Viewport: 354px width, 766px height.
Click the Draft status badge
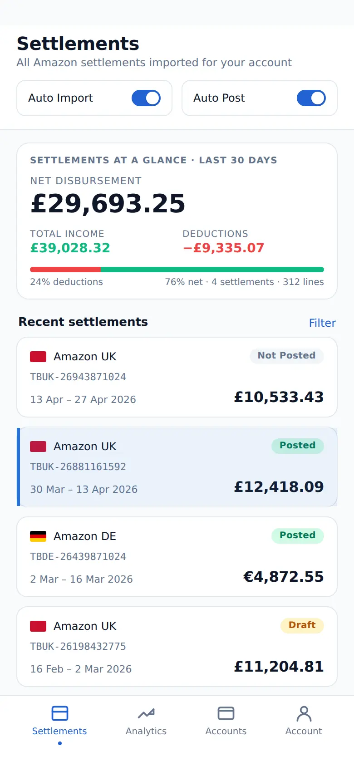pyautogui.click(x=302, y=625)
